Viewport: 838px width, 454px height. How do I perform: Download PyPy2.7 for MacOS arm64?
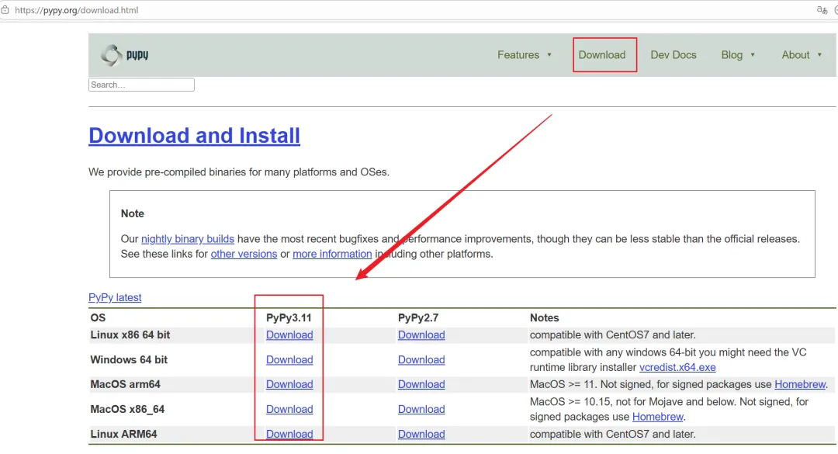(x=421, y=384)
